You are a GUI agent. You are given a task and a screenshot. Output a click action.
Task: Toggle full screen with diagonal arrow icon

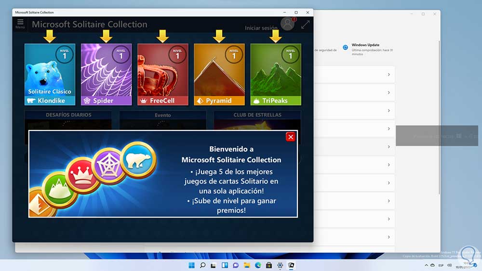click(305, 25)
